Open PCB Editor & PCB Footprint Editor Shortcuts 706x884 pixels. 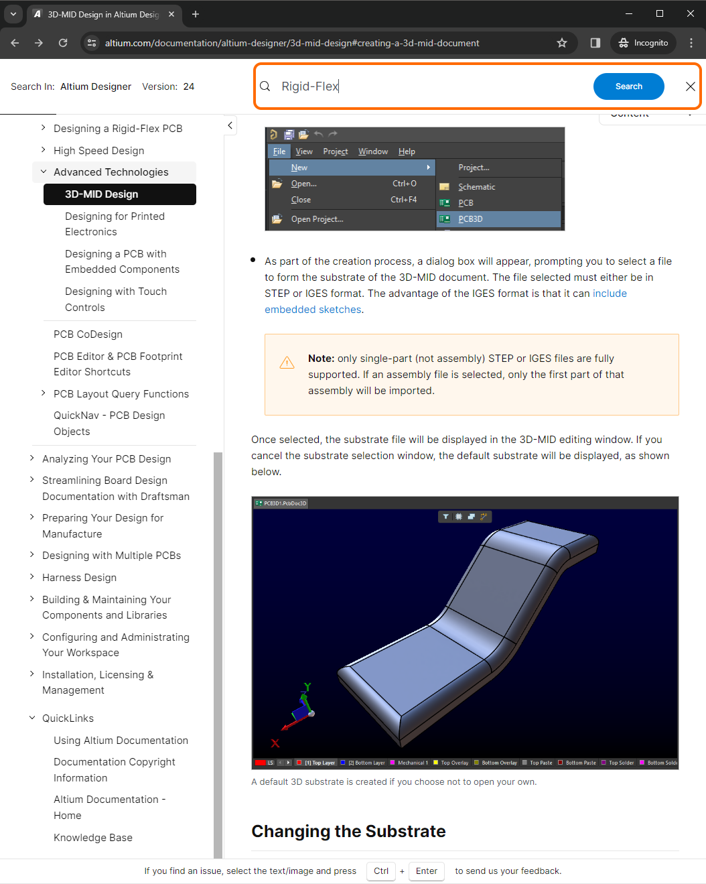click(118, 364)
